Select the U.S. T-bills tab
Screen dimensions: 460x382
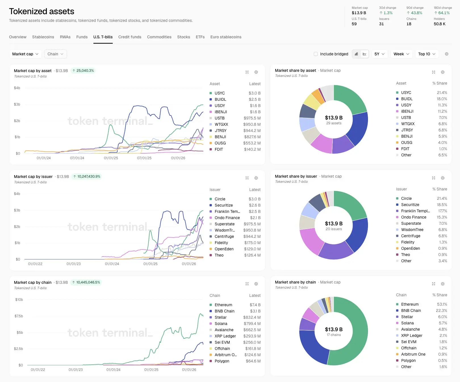[103, 37]
